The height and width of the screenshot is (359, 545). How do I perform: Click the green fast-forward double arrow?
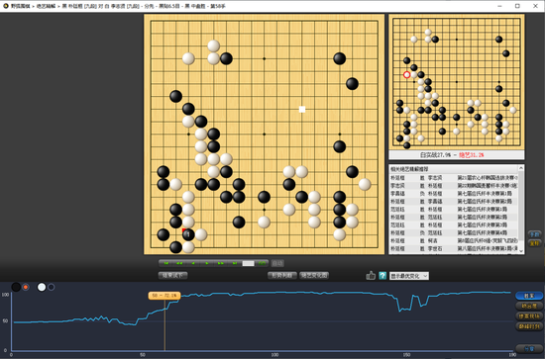point(221,263)
